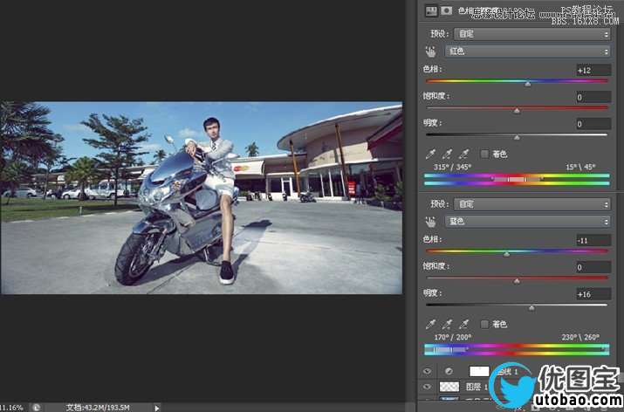Select the 图层 1 transparent layer thumbnail
This screenshot has width=624, height=412.
[449, 387]
